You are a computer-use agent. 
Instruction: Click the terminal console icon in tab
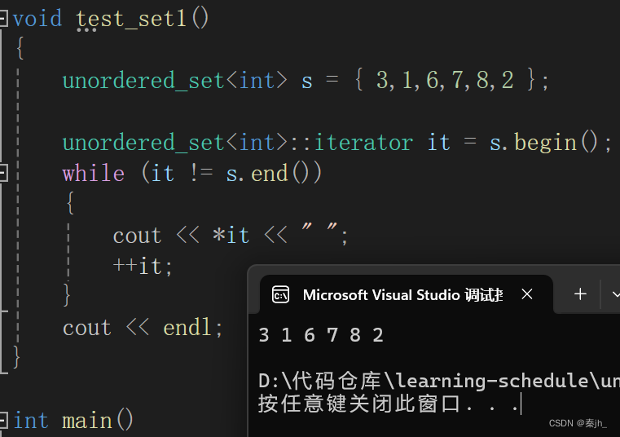coord(280,294)
